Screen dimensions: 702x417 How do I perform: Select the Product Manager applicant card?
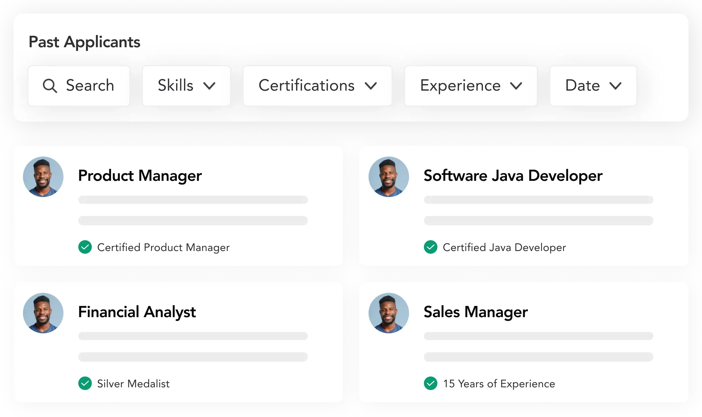[178, 205]
